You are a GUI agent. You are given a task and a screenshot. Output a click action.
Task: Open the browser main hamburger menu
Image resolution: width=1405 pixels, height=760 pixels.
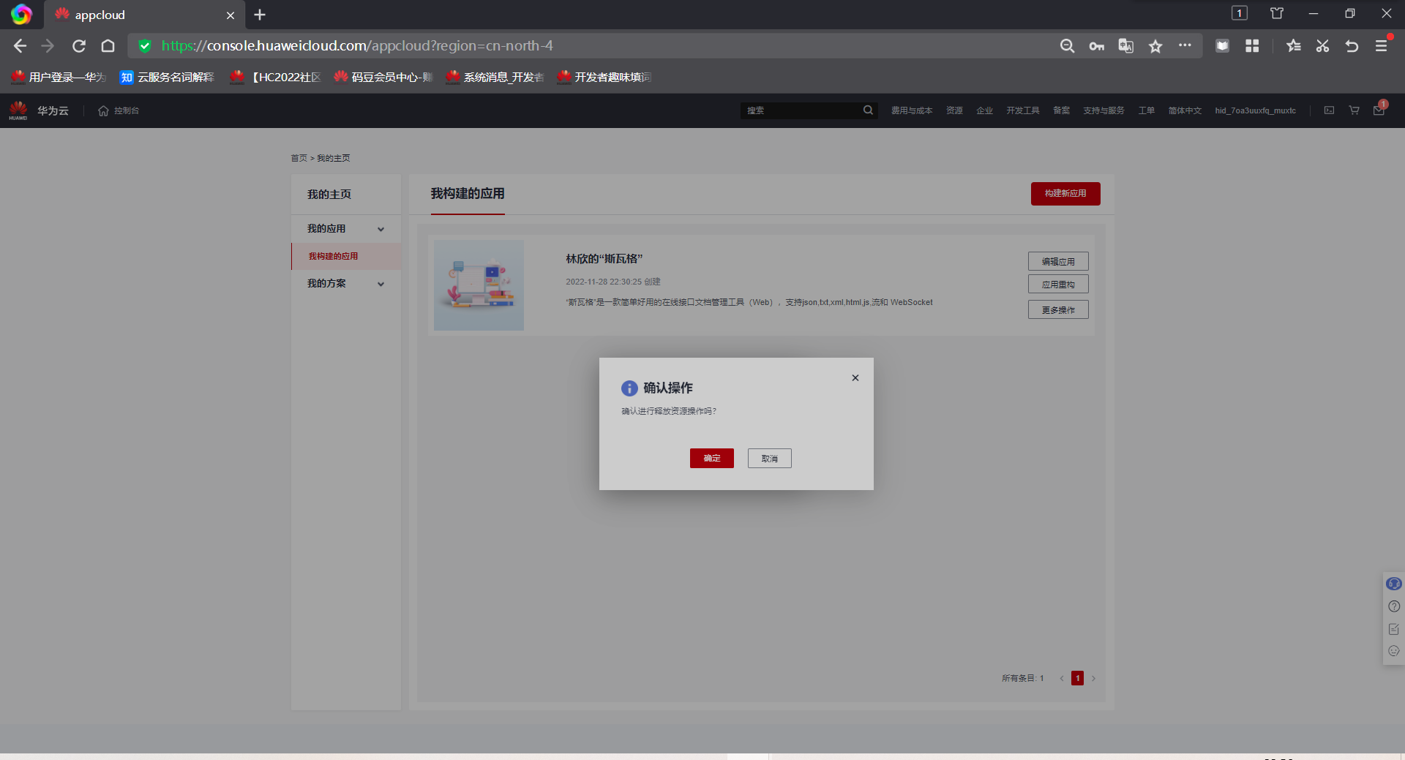(x=1381, y=46)
